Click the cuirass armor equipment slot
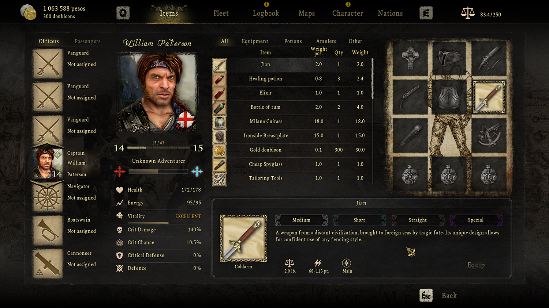Viewport: 549px width, 308px height. (x=449, y=97)
